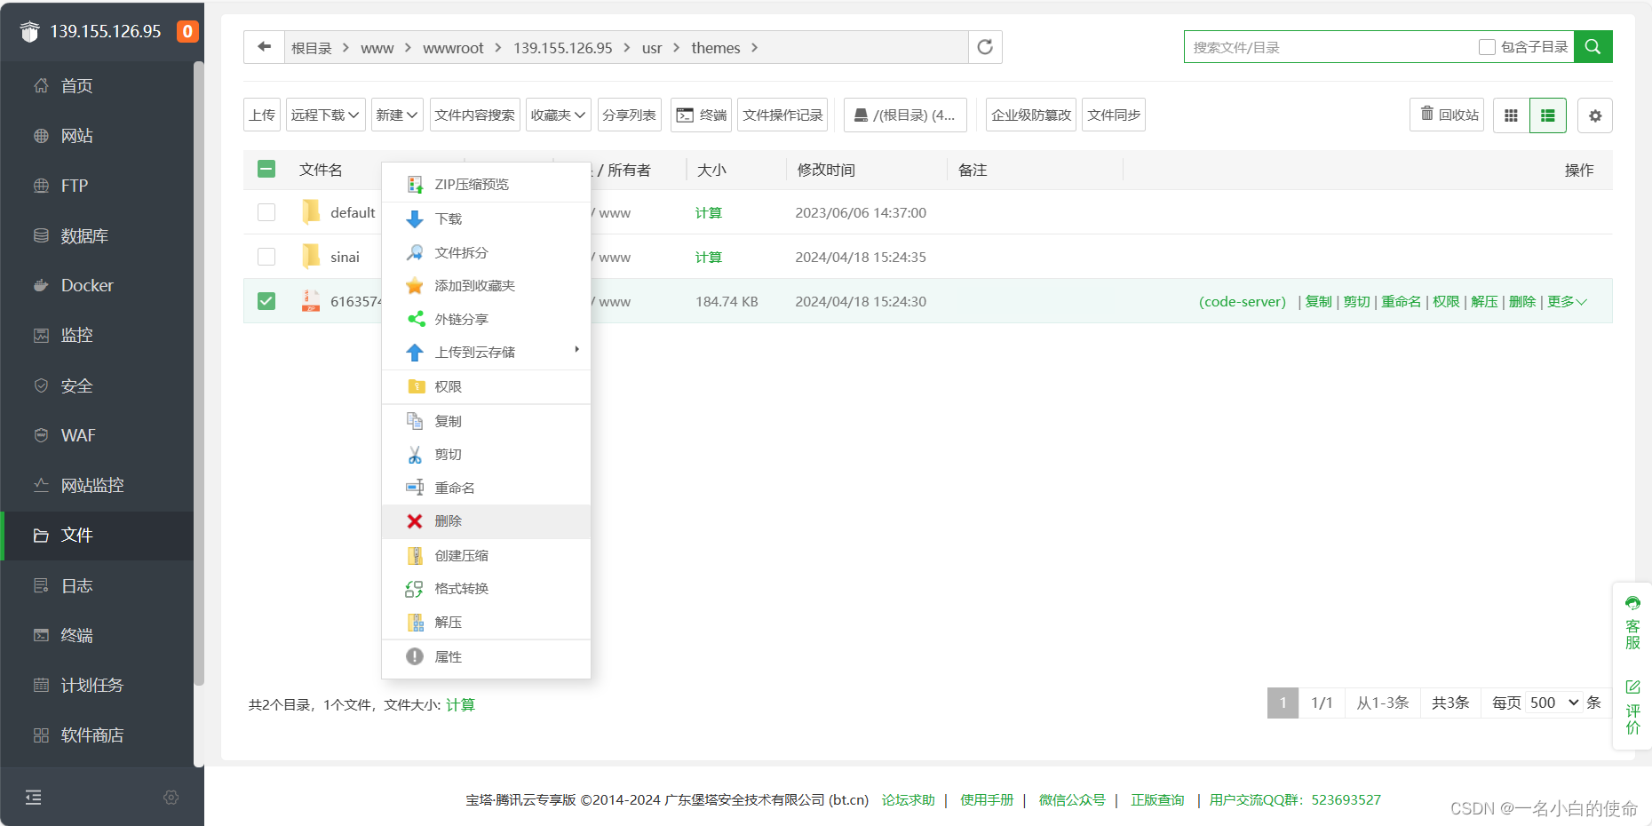
Task: Open 客服 customer service widget
Action: (1632, 624)
